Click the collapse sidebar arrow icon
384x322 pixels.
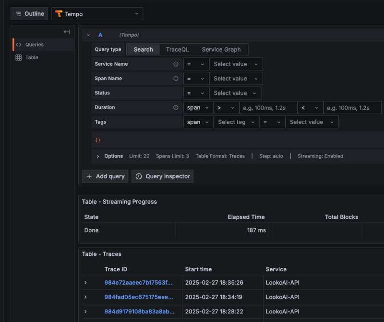tap(67, 32)
